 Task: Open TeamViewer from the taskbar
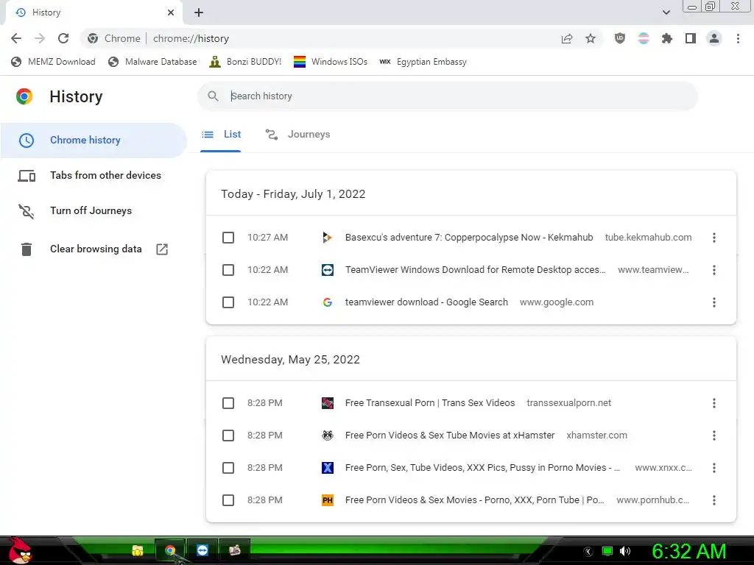pos(202,550)
